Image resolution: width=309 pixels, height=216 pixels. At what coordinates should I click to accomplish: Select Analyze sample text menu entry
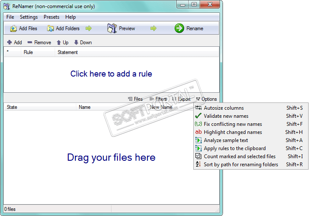pos(251,140)
